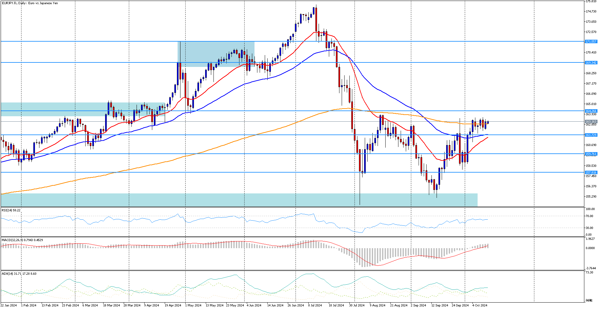Image resolution: width=601 pixels, height=309 pixels.
Task: Click the 161.729 price level label
Action: [x=591, y=135]
